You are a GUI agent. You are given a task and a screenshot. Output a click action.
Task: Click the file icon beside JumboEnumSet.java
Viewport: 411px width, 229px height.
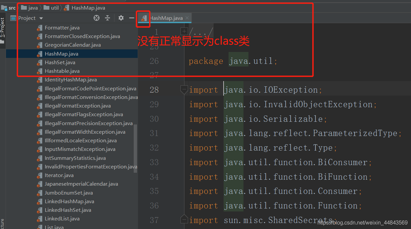(40, 193)
